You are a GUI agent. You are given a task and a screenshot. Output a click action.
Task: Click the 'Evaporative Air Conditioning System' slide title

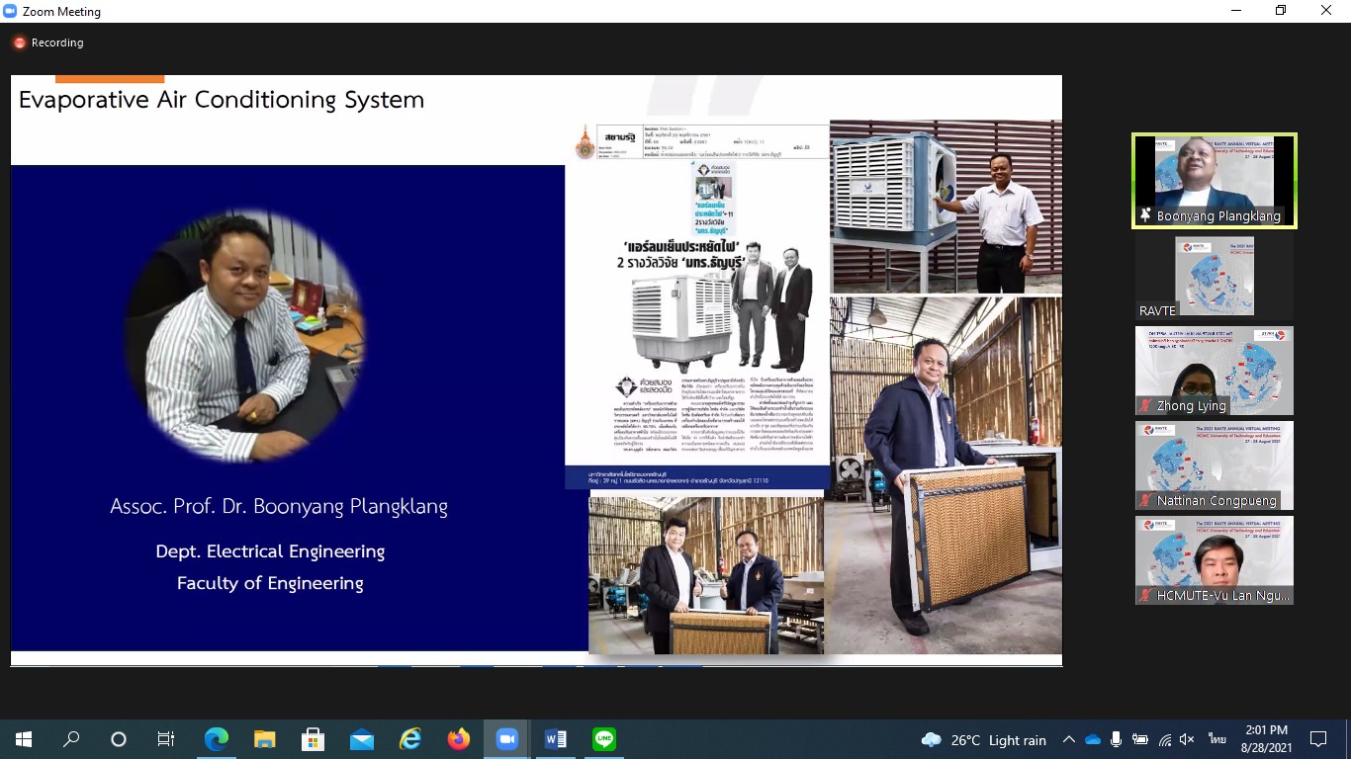coord(222,100)
